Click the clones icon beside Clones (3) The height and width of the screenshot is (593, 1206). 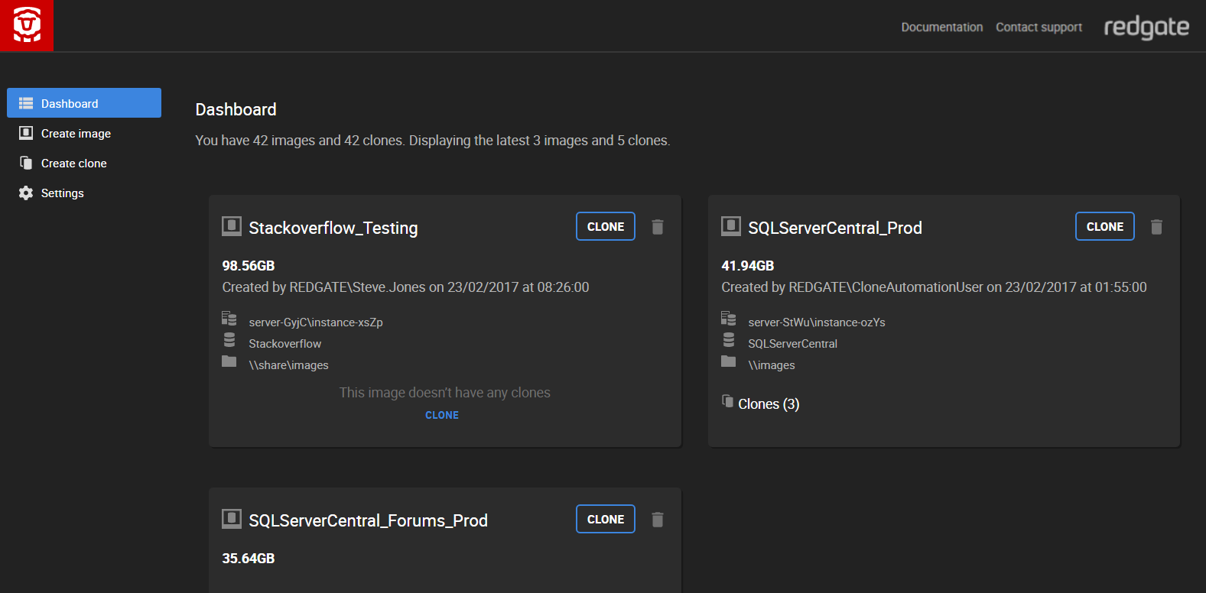click(x=728, y=400)
